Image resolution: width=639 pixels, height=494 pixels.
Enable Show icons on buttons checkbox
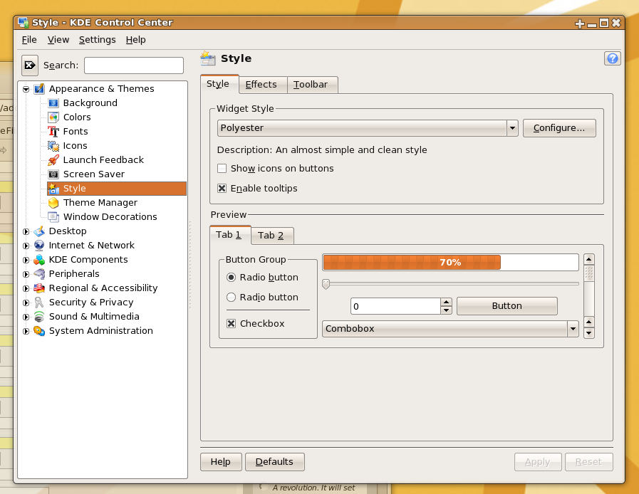click(x=222, y=168)
